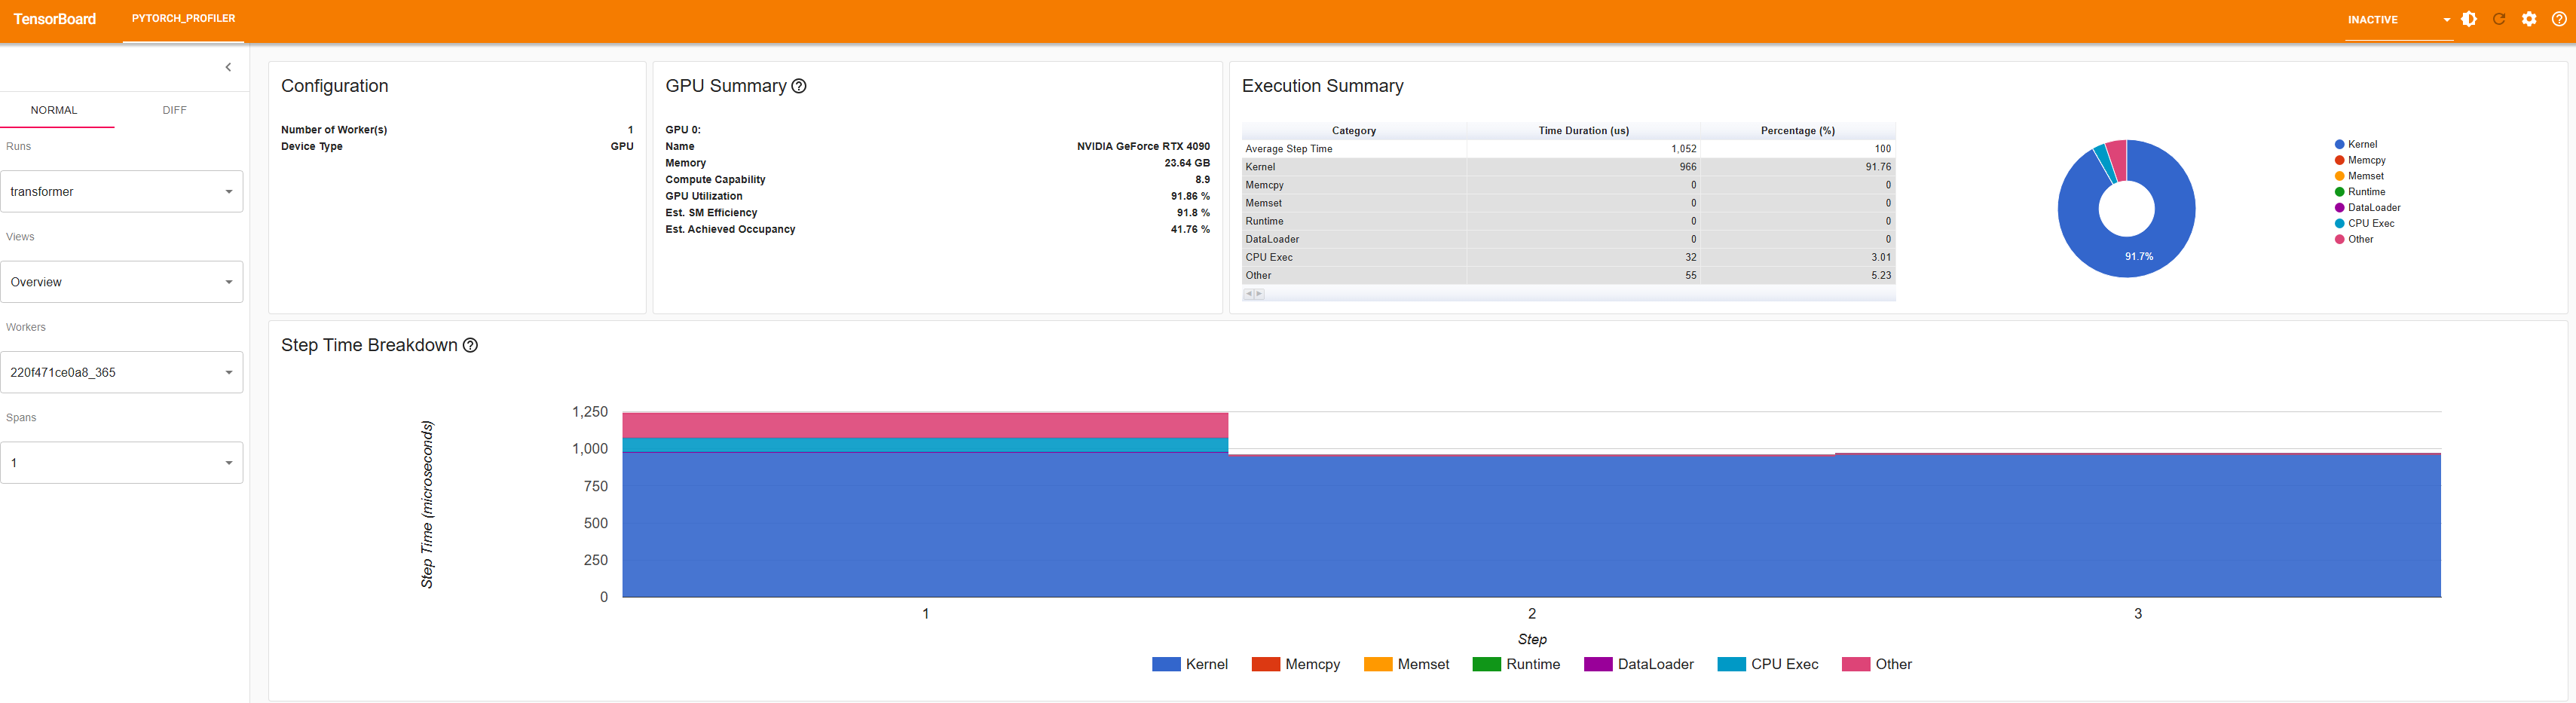
Task: Click the TensorBoard logo text
Action: (x=55, y=19)
